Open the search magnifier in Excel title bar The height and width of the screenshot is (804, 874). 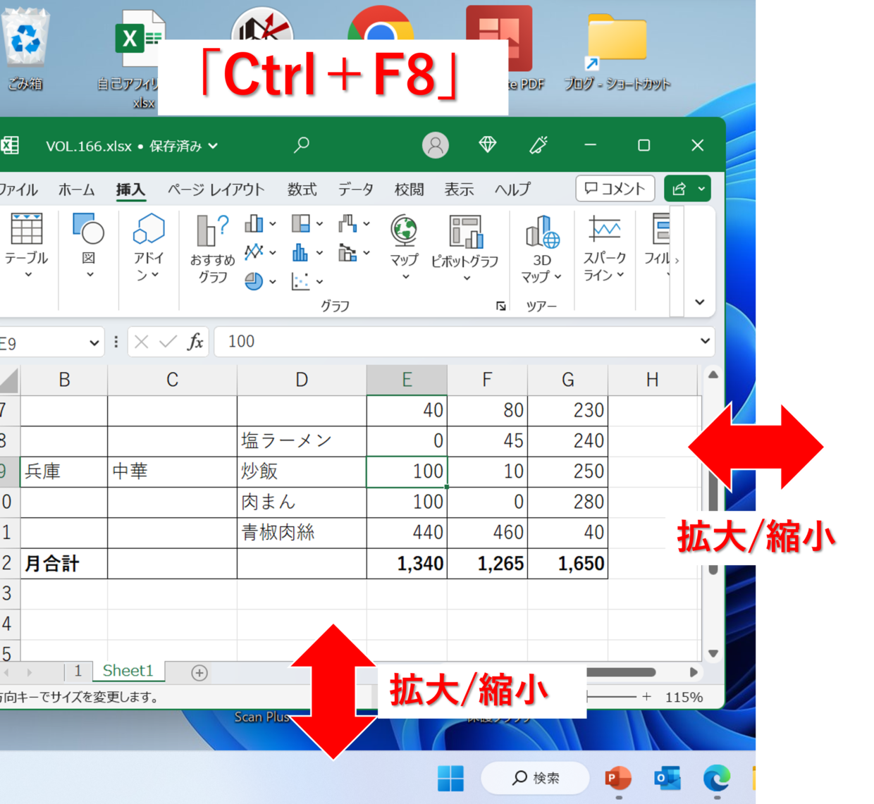click(302, 145)
